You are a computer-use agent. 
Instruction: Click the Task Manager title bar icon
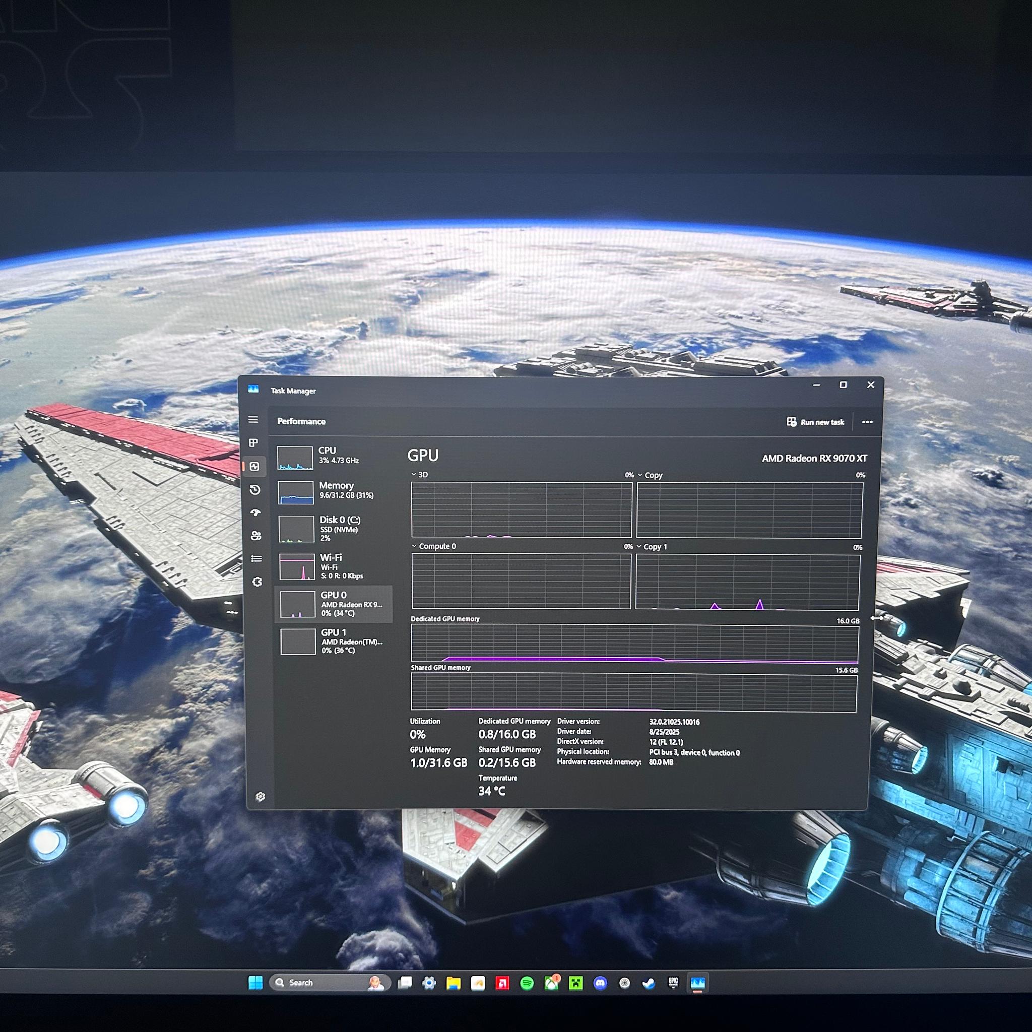coord(253,390)
